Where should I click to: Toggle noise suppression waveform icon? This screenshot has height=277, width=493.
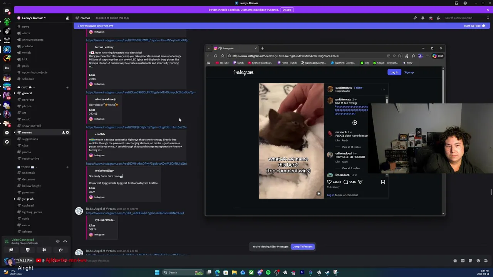[58, 241]
